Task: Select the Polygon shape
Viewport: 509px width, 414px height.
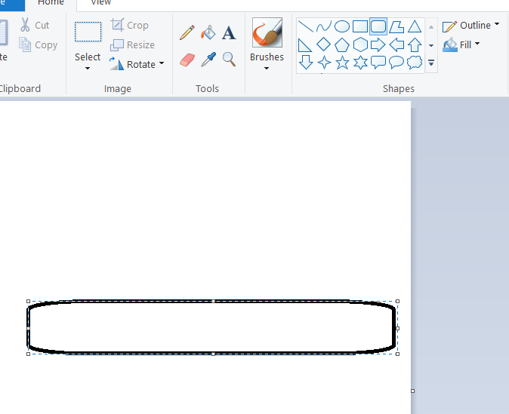Action: click(x=396, y=26)
